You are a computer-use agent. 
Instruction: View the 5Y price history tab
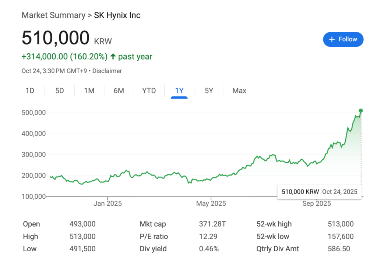[209, 91]
